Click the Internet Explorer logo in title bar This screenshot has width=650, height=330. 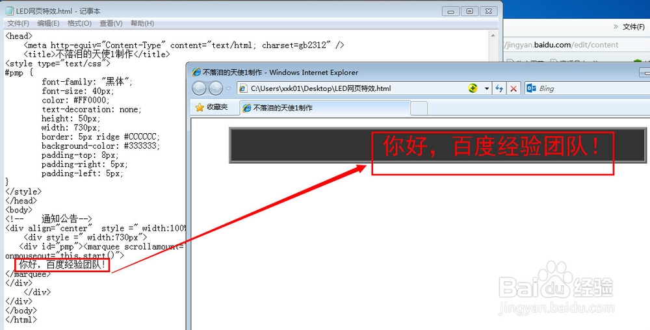coord(196,73)
